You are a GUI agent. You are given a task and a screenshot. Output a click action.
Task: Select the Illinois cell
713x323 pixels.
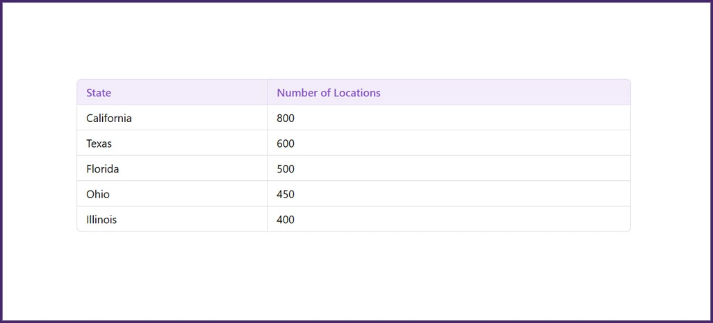101,220
